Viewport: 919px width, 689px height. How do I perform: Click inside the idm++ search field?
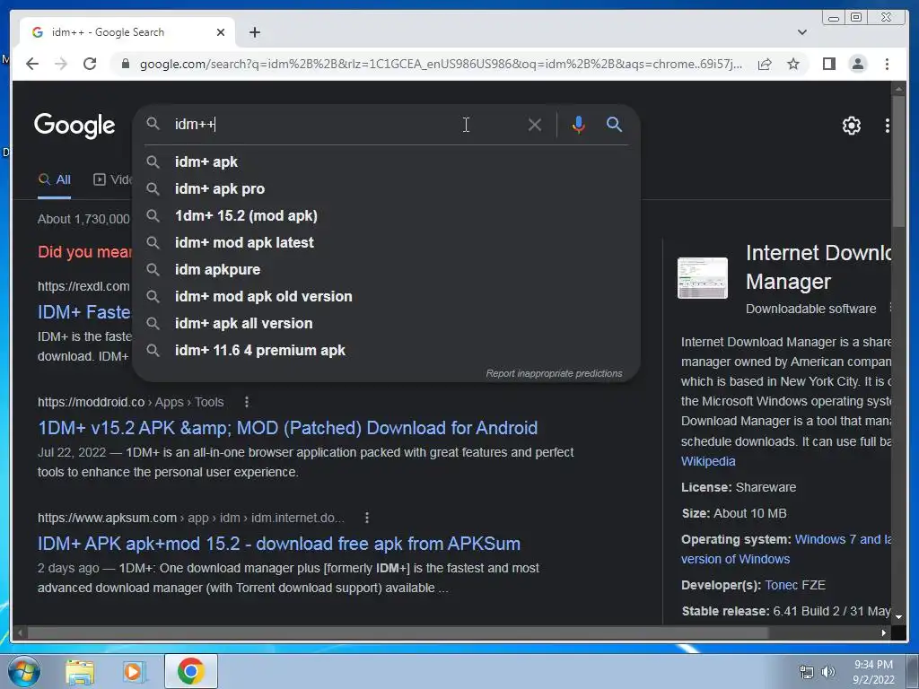pyautogui.click(x=346, y=124)
